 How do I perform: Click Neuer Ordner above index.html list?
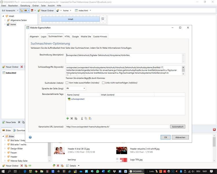tap(10, 67)
